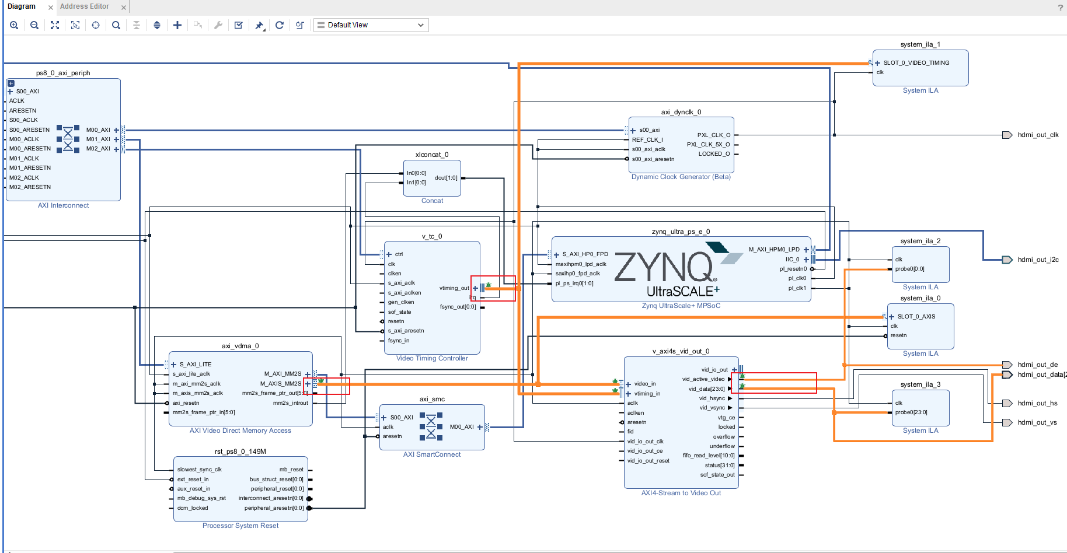This screenshot has width=1067, height=553.
Task: Click the Collapse All toolbar icon
Action: pos(137,25)
